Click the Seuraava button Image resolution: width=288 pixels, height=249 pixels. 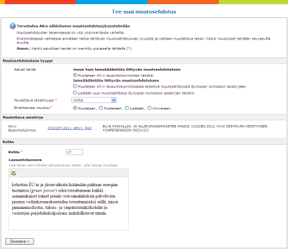click(20, 241)
